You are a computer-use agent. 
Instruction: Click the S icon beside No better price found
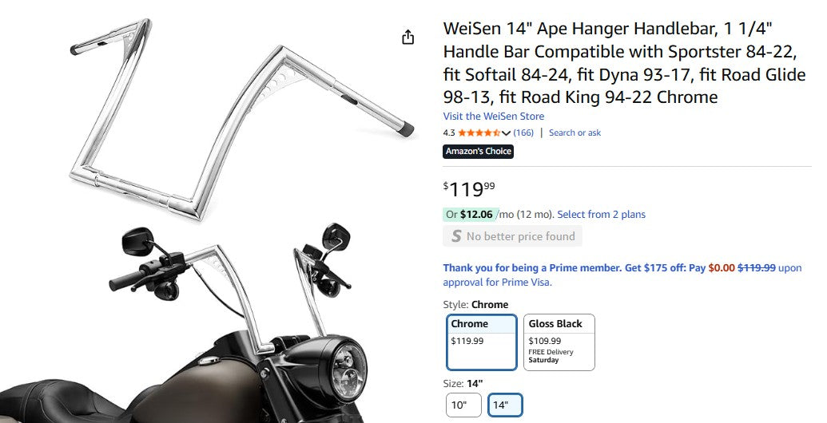coord(456,236)
